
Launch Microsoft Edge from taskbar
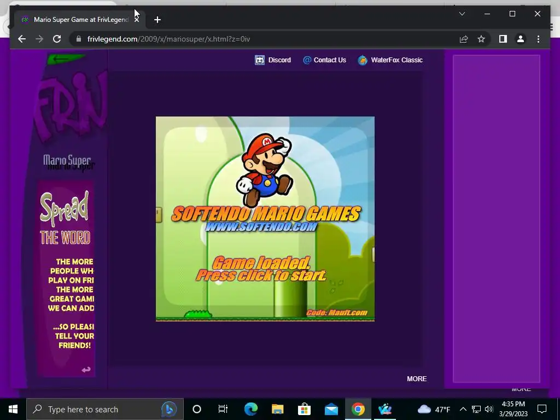tap(250, 409)
